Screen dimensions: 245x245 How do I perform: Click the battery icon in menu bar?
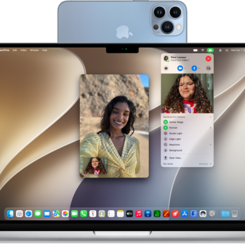[195, 50]
